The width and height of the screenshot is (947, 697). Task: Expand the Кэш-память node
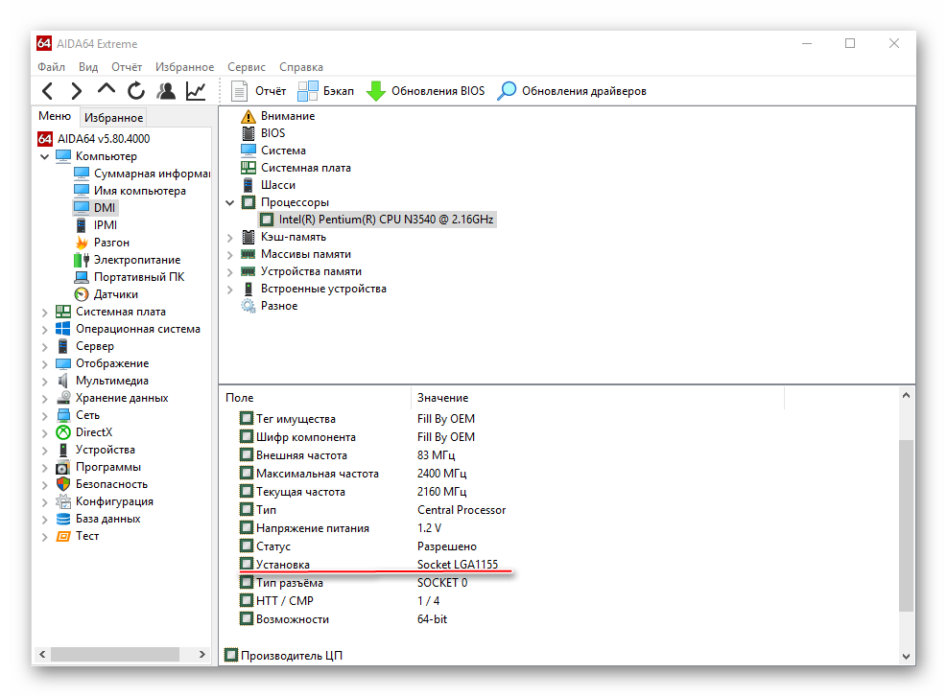tap(229, 237)
